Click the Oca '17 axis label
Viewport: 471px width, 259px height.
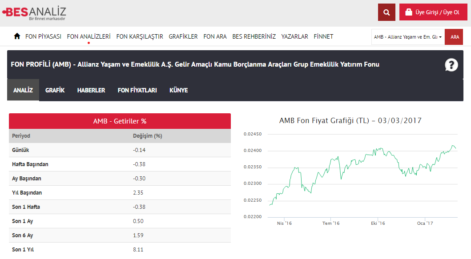(x=425, y=223)
